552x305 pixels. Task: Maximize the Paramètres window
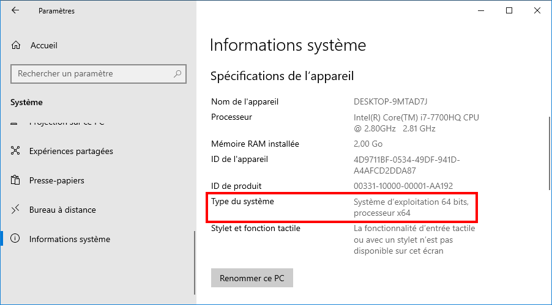(509, 10)
